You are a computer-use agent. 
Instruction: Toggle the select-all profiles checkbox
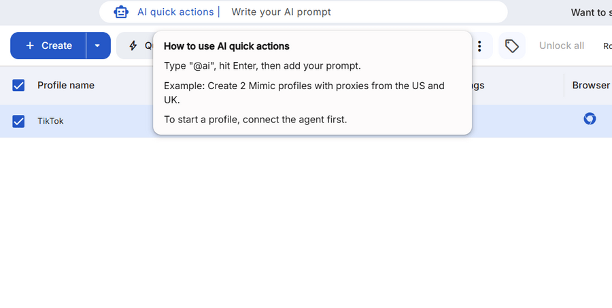pos(18,85)
